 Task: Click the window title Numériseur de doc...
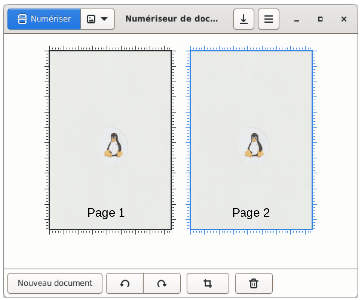coord(171,19)
